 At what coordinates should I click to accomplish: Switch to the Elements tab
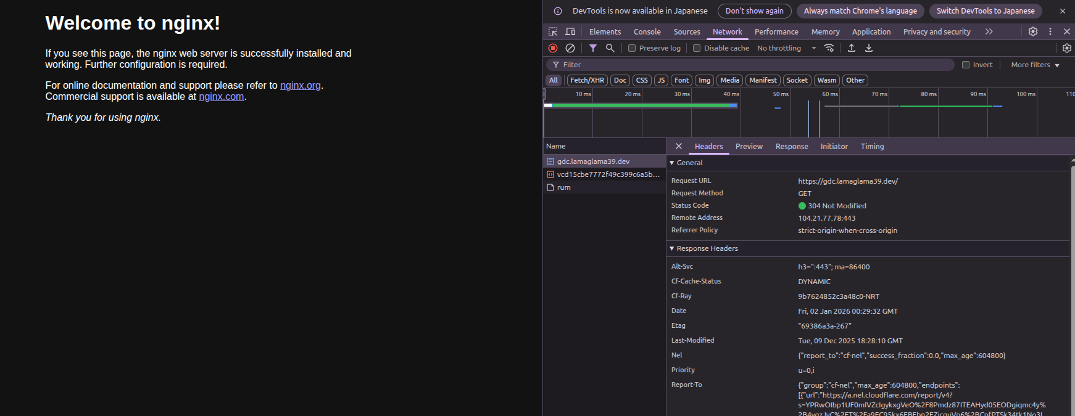605,31
